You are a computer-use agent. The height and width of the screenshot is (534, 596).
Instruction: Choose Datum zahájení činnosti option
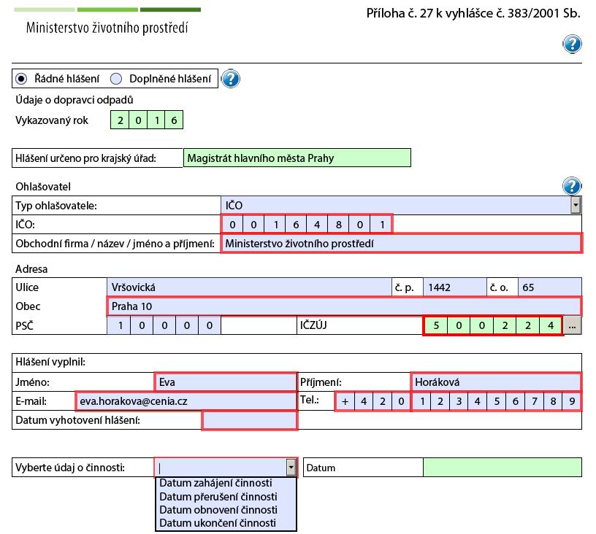(226, 483)
